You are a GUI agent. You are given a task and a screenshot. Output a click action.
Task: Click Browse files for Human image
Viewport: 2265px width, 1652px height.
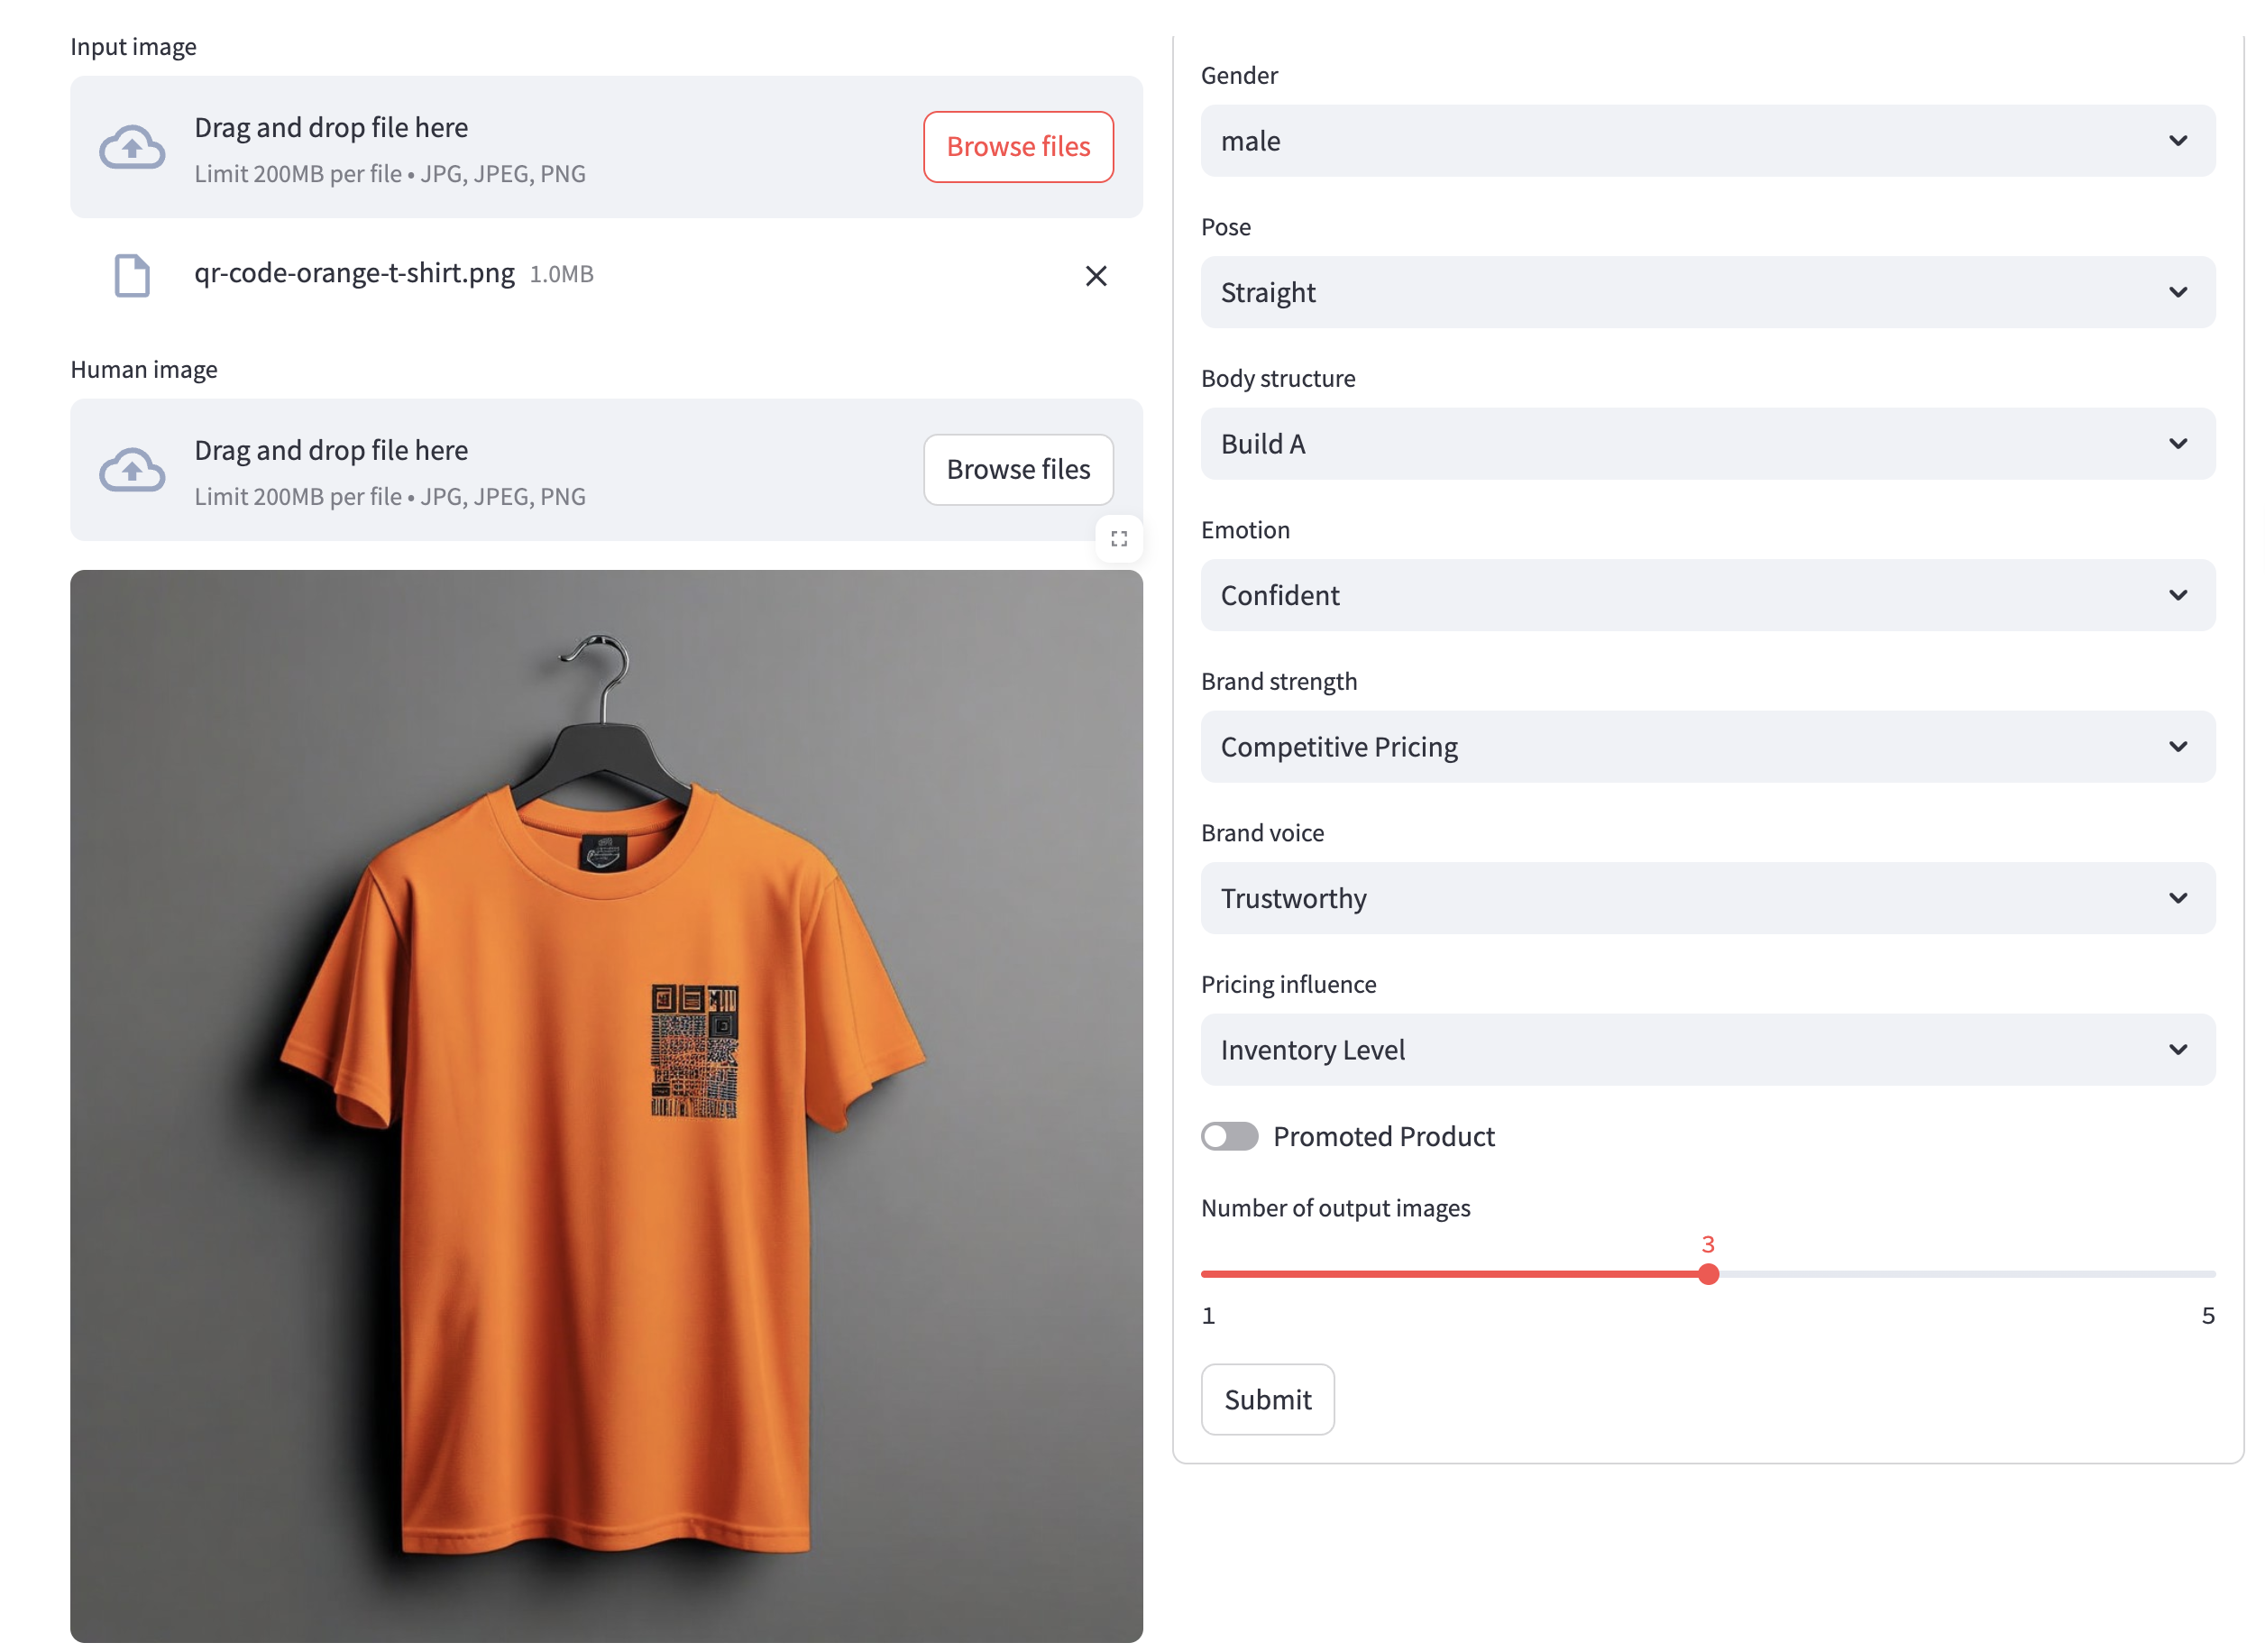pyautogui.click(x=1018, y=470)
